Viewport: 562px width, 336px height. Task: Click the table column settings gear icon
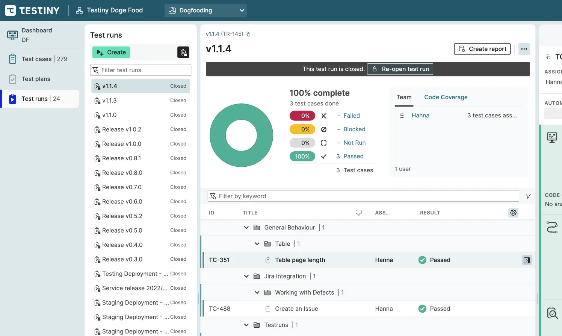(513, 213)
